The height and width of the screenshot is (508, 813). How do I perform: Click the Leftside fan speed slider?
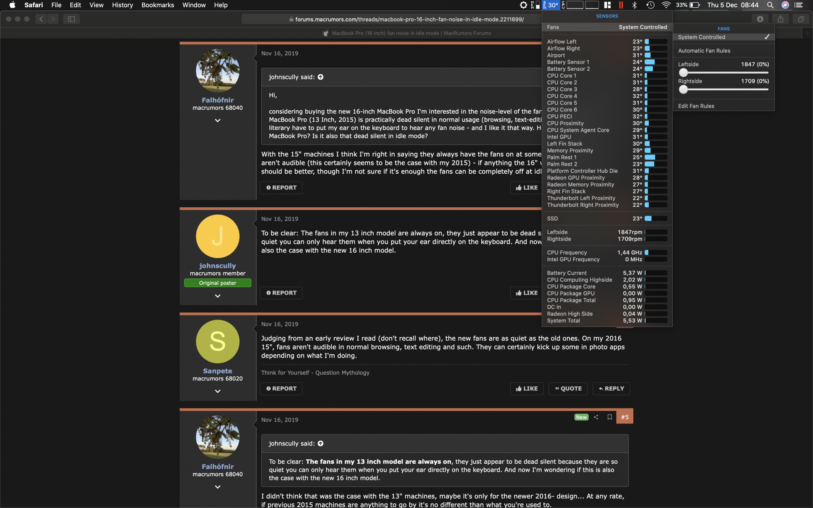[x=724, y=73]
